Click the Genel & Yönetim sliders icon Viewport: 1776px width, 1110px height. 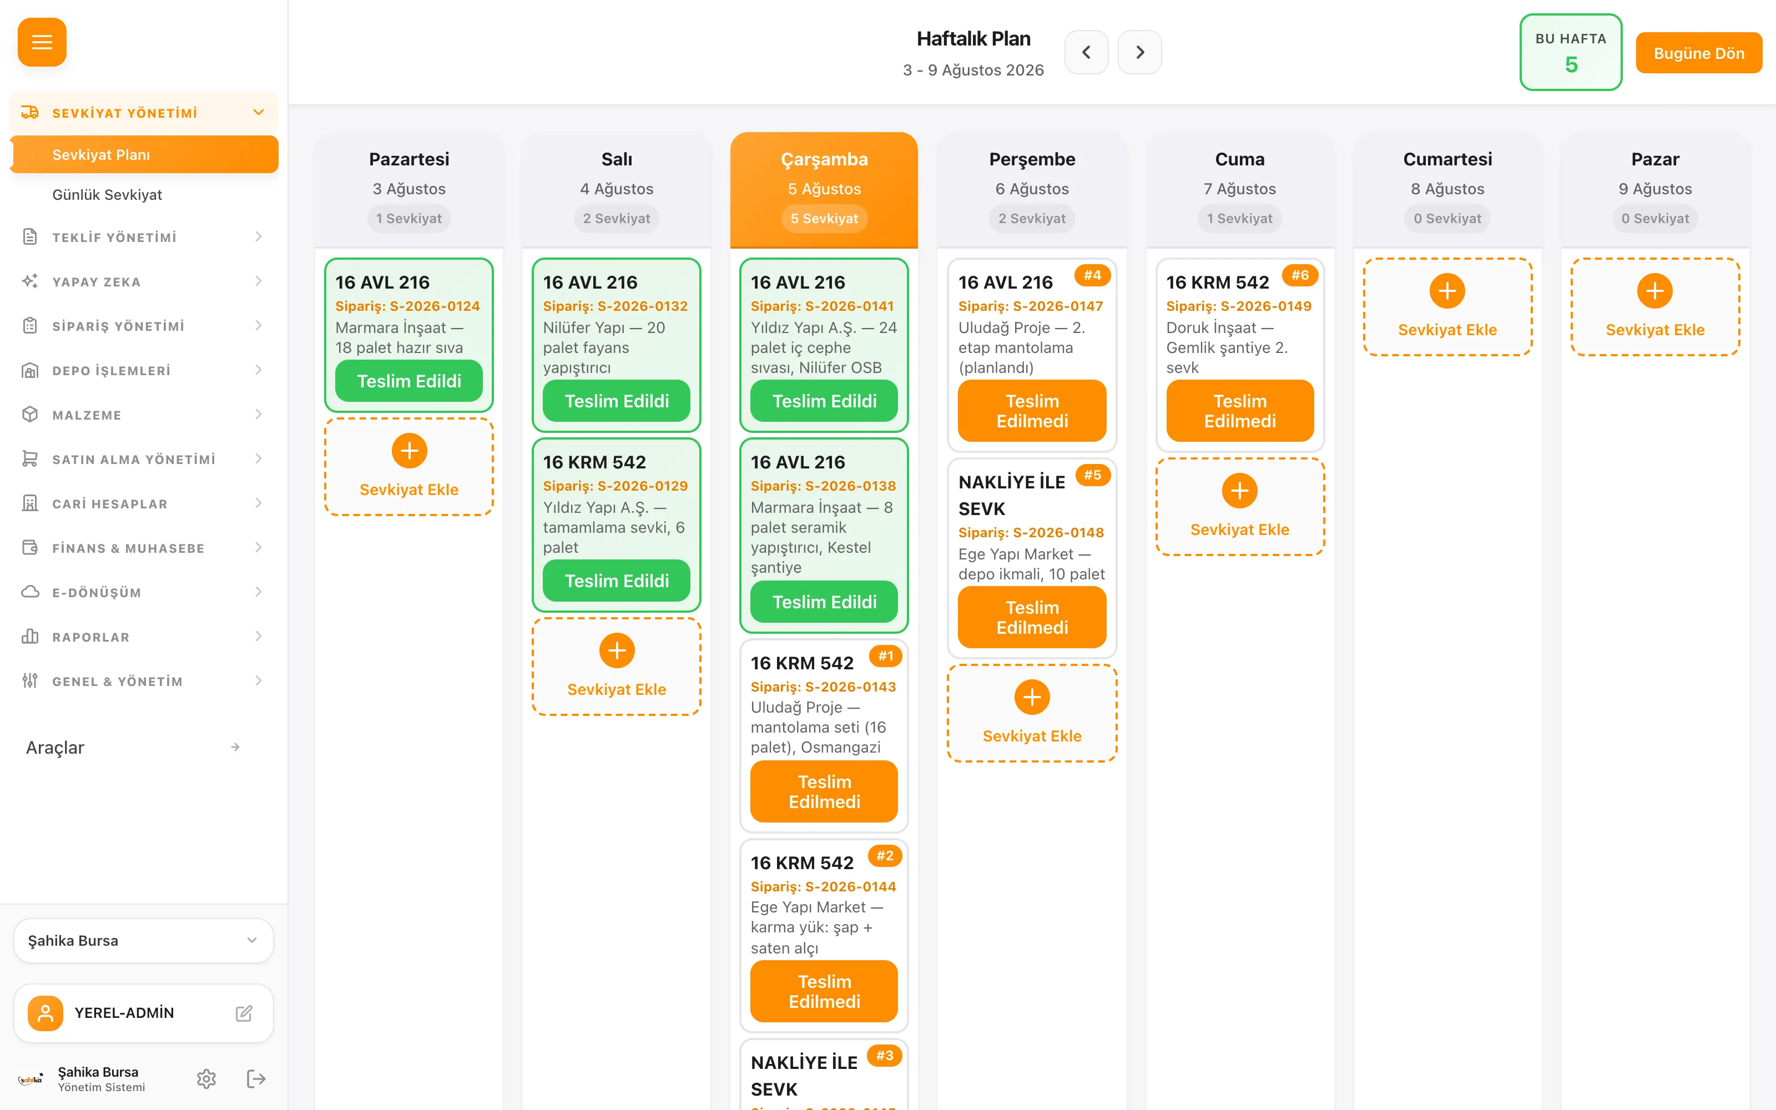[29, 680]
